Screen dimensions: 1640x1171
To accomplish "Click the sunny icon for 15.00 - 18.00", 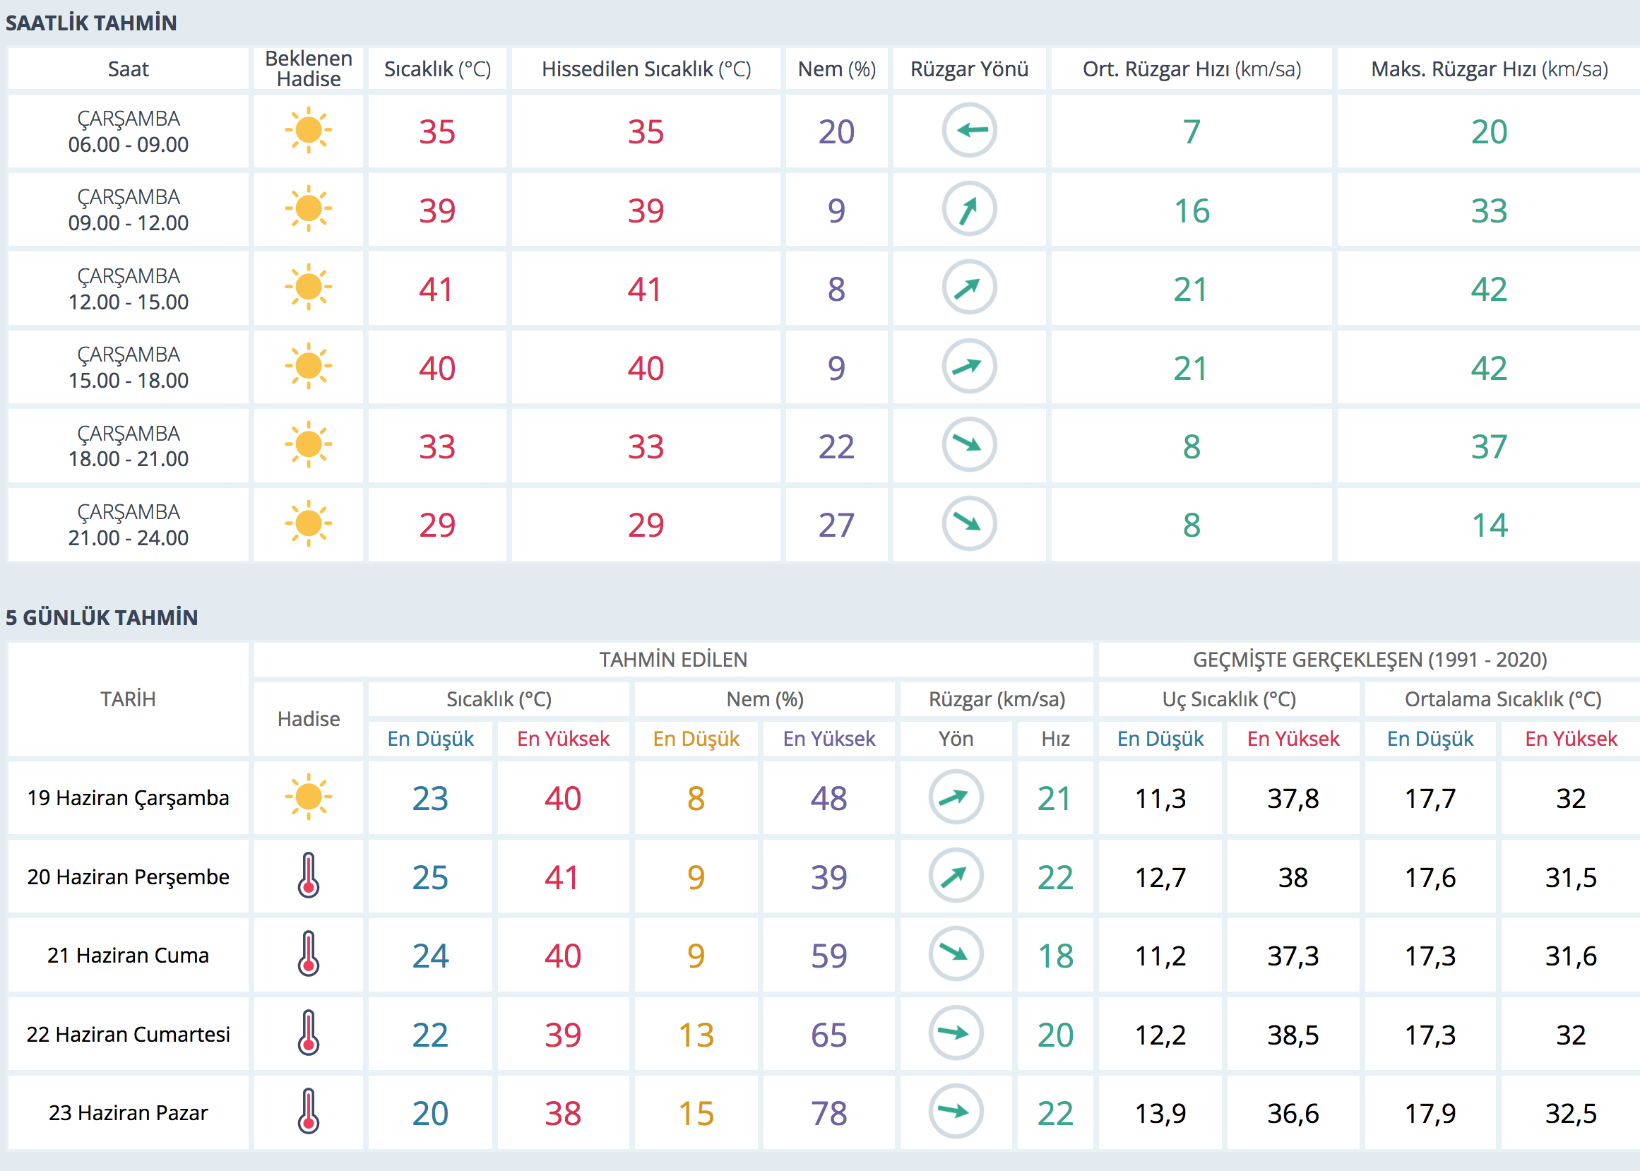I will point(309,367).
